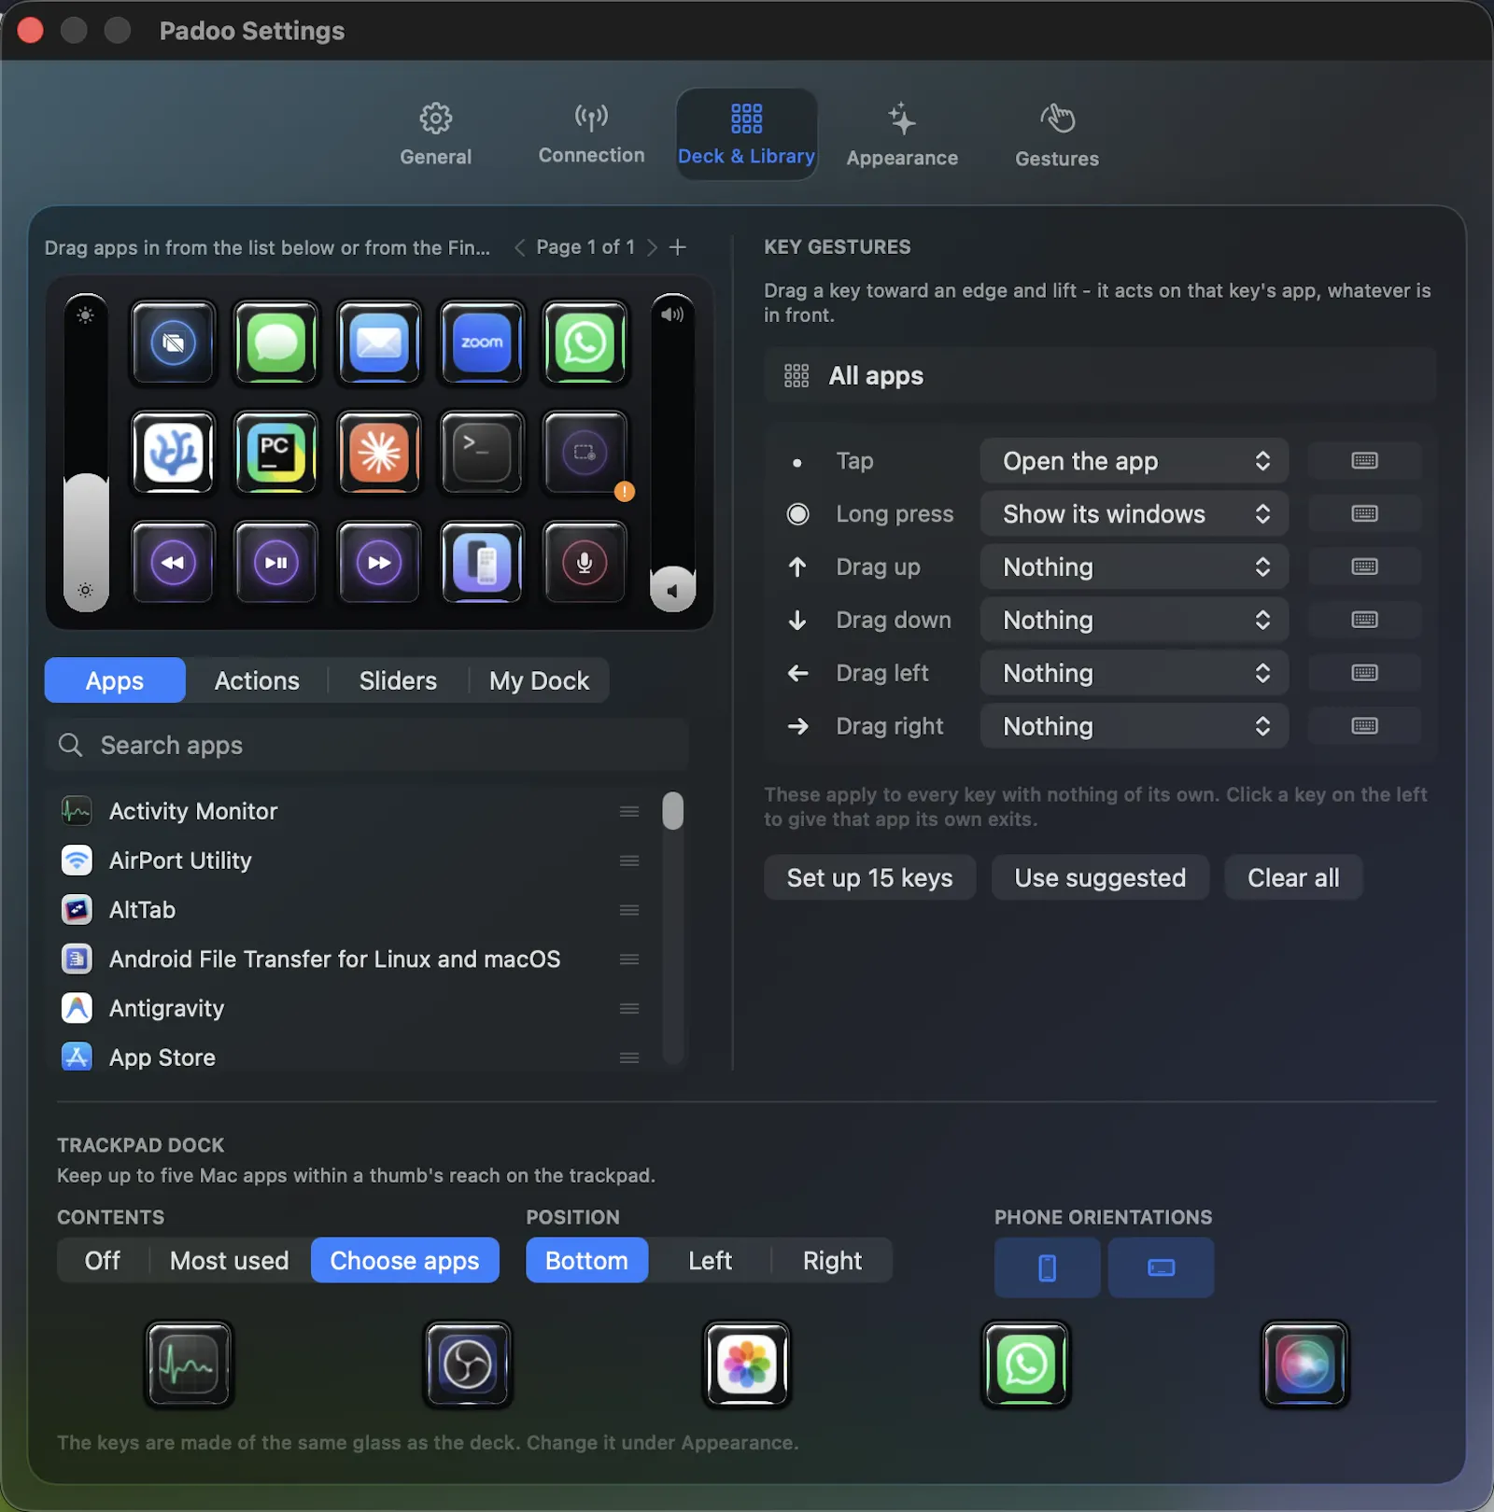Enable landscape phone orientation
The width and height of the screenshot is (1494, 1512).
(x=1162, y=1267)
